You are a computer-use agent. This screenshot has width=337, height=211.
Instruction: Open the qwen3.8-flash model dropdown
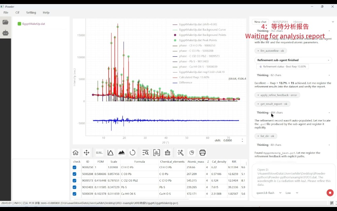pos(269,193)
